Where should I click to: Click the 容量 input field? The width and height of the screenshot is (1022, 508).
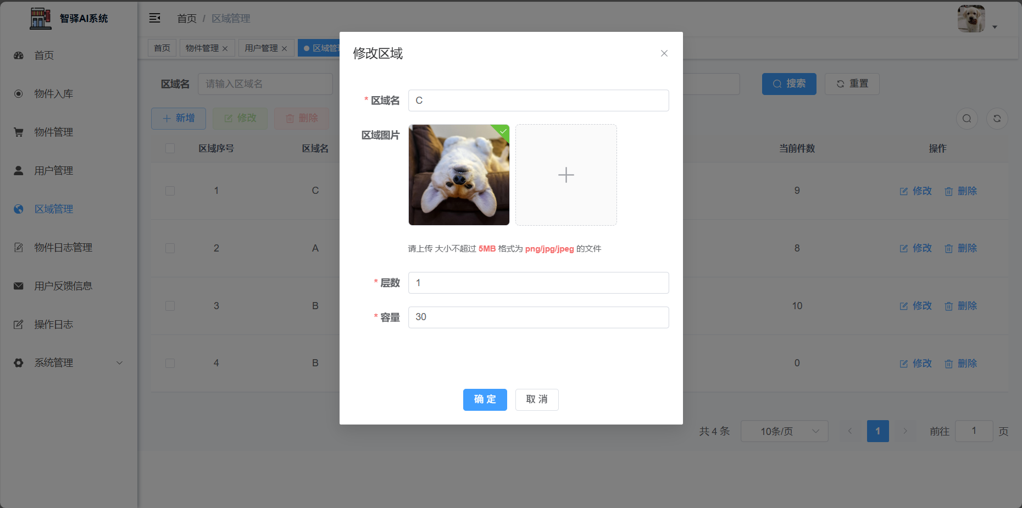pos(538,317)
